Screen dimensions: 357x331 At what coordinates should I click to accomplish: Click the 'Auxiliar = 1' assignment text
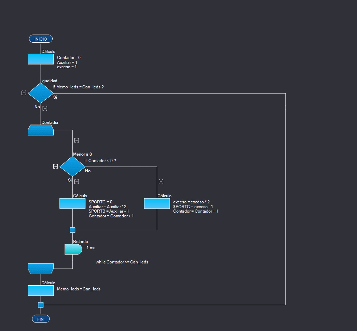[67, 62]
